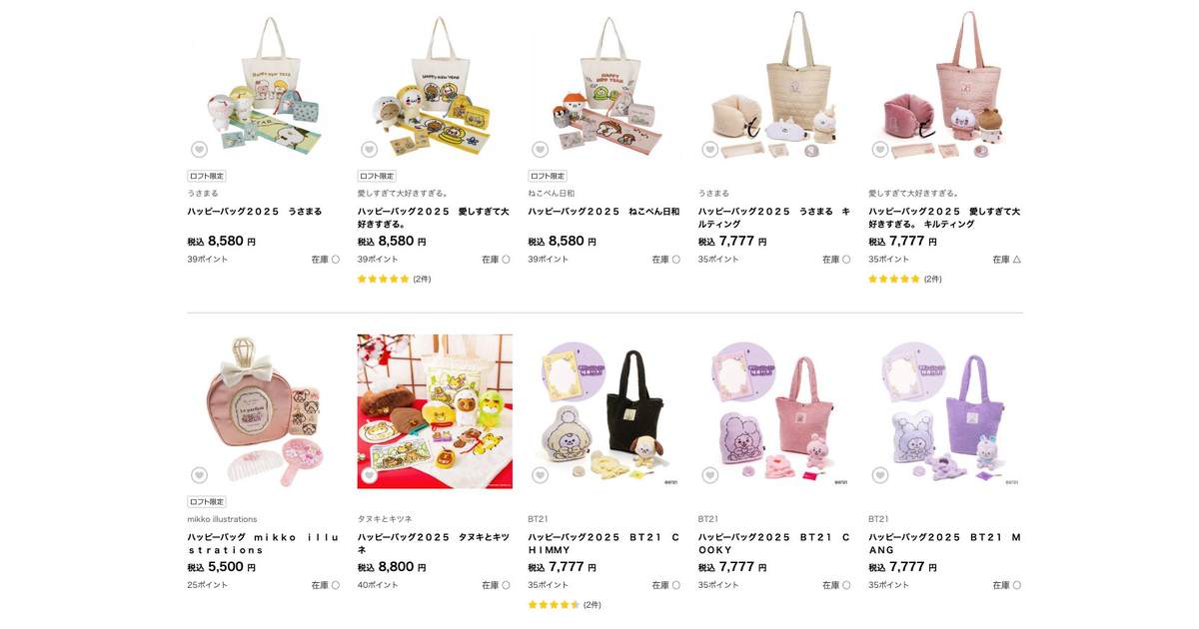Heart the mikko illustrations Happy Bag
Viewport: 1199px width, 629px height.
pos(199,475)
